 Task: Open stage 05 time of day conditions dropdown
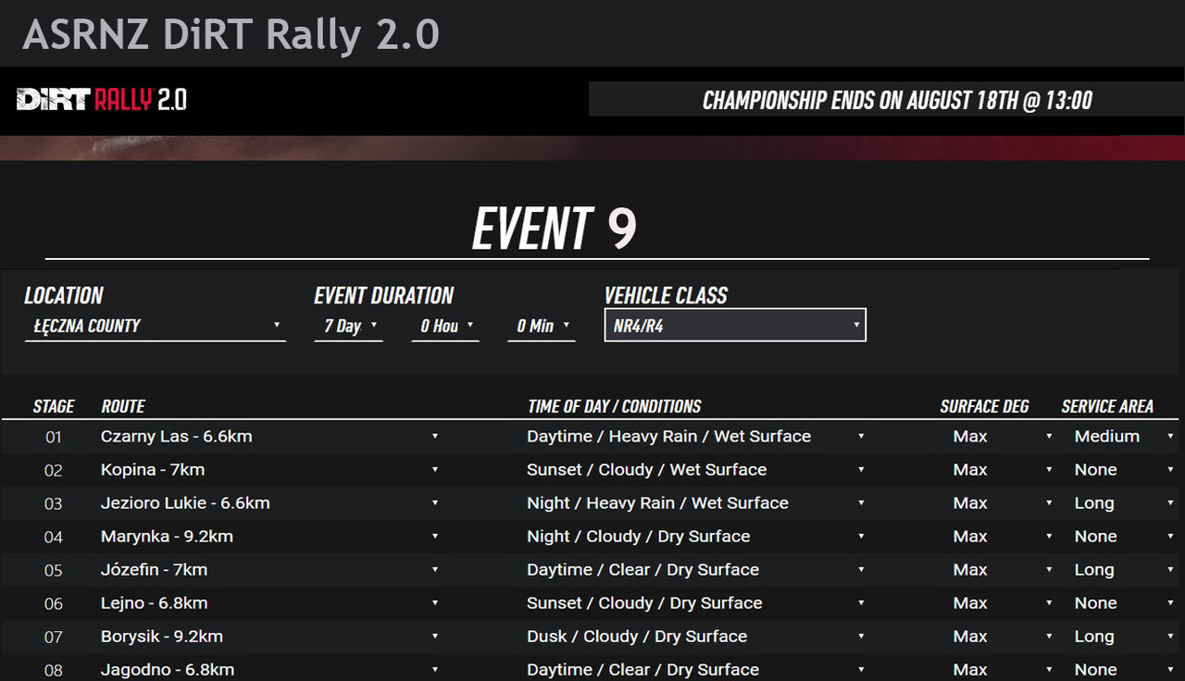click(x=696, y=570)
